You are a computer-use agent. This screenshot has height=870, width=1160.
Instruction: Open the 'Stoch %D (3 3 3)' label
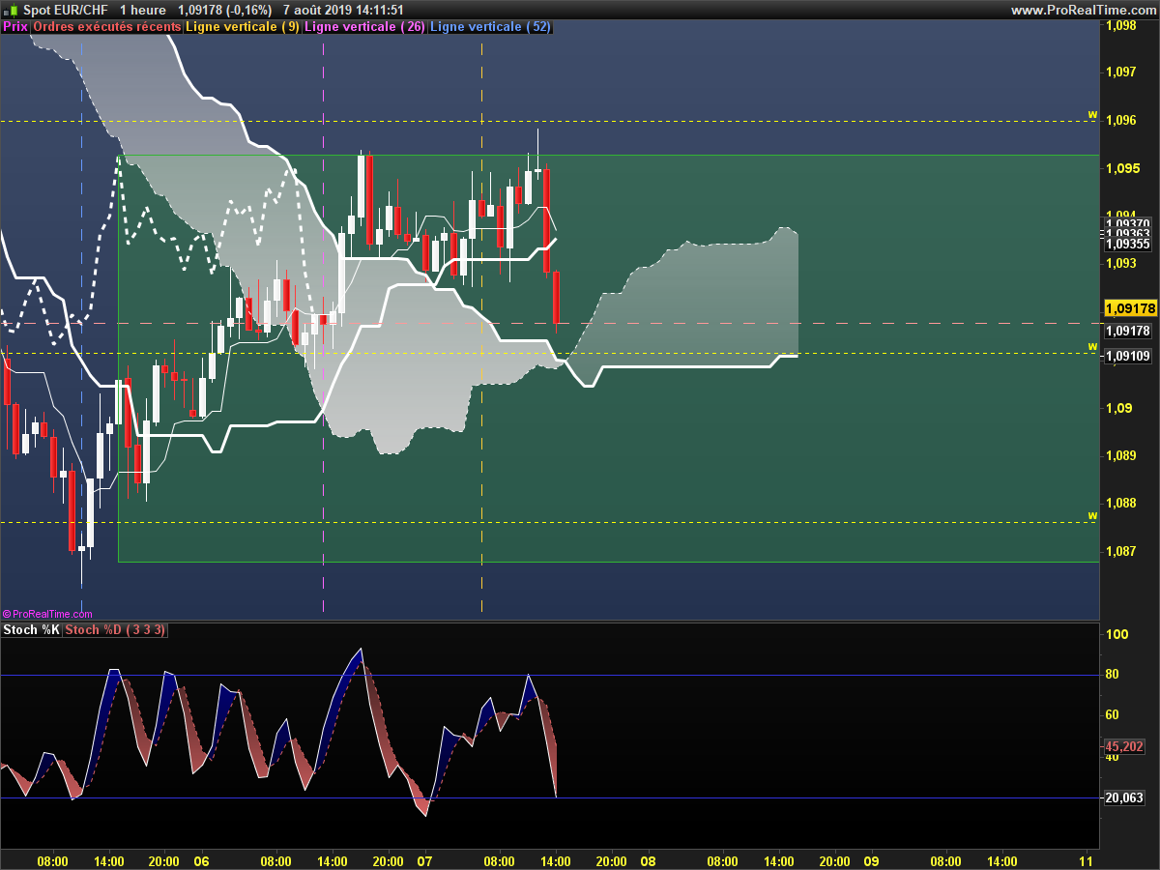point(116,630)
